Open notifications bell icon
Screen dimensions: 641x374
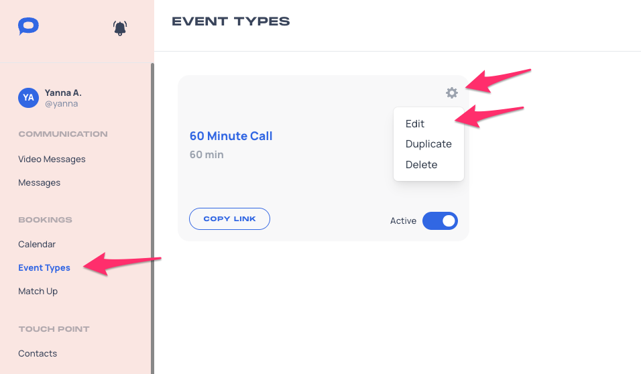(x=120, y=28)
